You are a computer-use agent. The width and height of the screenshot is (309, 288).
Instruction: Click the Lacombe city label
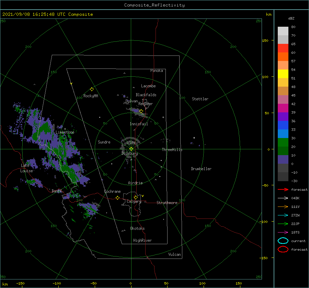pos(148,86)
